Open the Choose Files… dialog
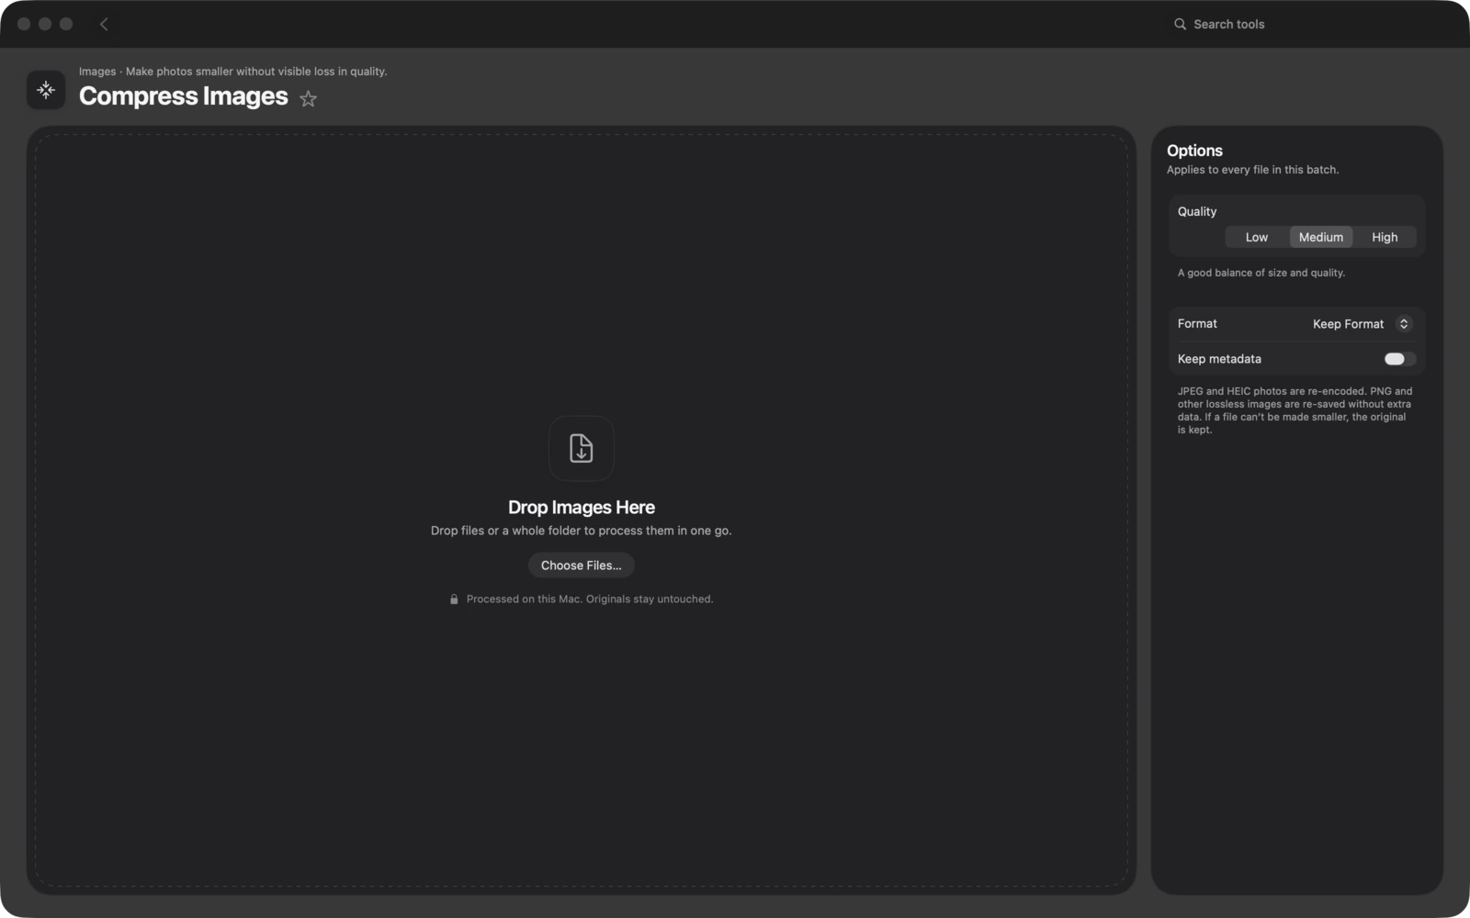The image size is (1470, 918). [x=582, y=565]
